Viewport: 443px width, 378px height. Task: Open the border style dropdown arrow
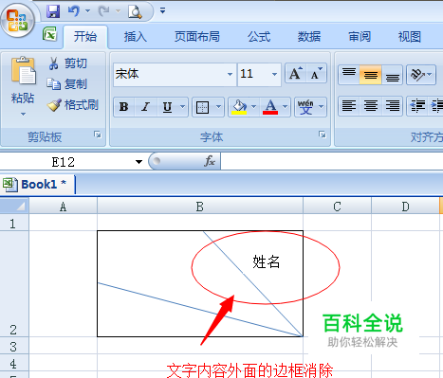pyautogui.click(x=218, y=107)
